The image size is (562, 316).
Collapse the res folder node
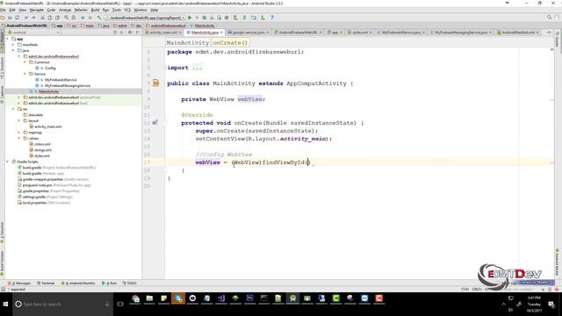[x=13, y=109]
